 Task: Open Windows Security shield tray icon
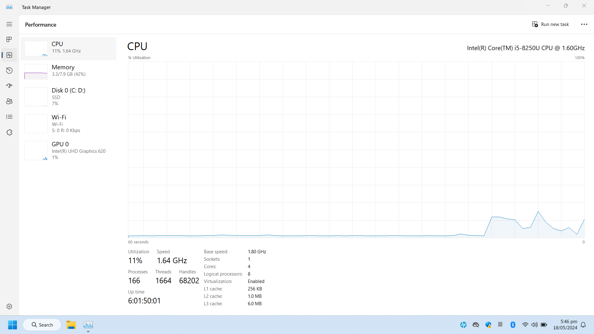[x=488, y=325]
